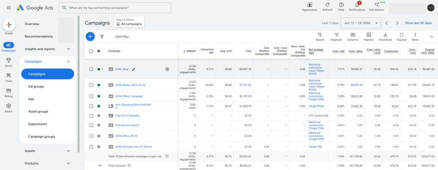Open Experiments page

coord(38,124)
